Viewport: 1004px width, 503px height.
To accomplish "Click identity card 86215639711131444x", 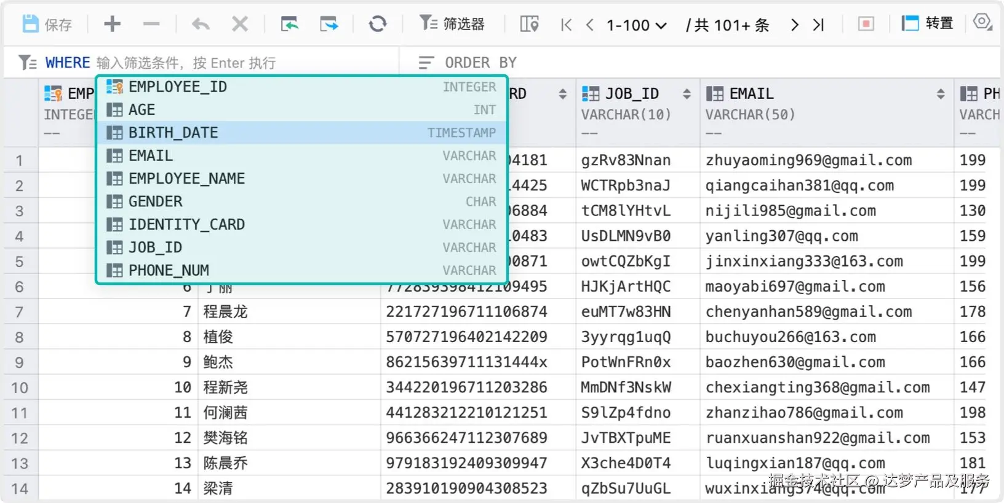I will (x=466, y=362).
